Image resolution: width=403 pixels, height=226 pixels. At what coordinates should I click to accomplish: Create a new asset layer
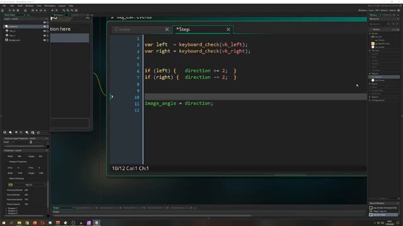27,132
